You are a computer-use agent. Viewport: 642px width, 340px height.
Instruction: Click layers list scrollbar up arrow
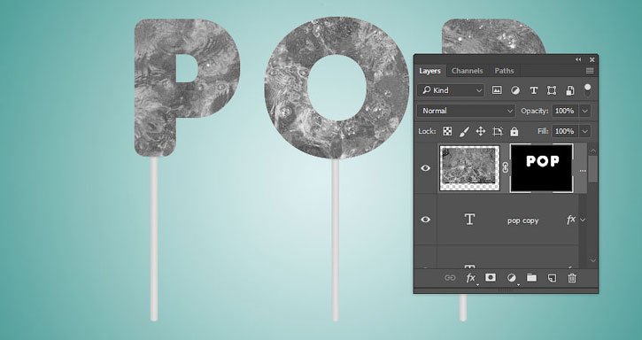point(593,151)
